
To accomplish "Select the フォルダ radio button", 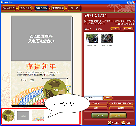I will point(85,29).
